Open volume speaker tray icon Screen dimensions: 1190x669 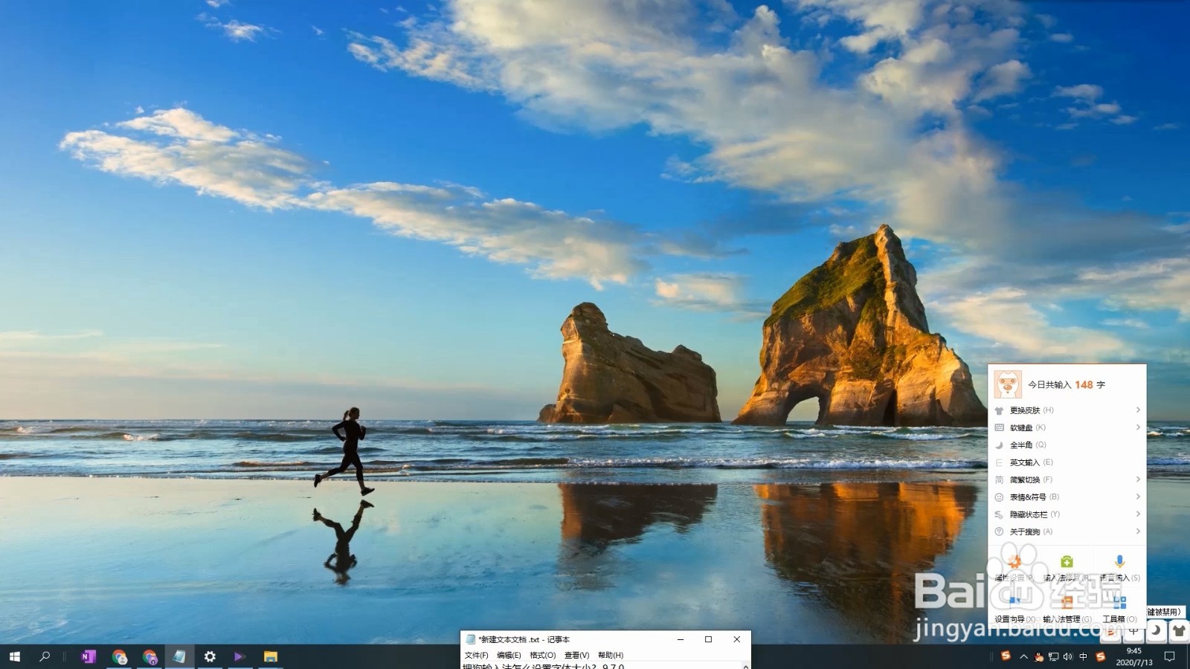point(1068,656)
